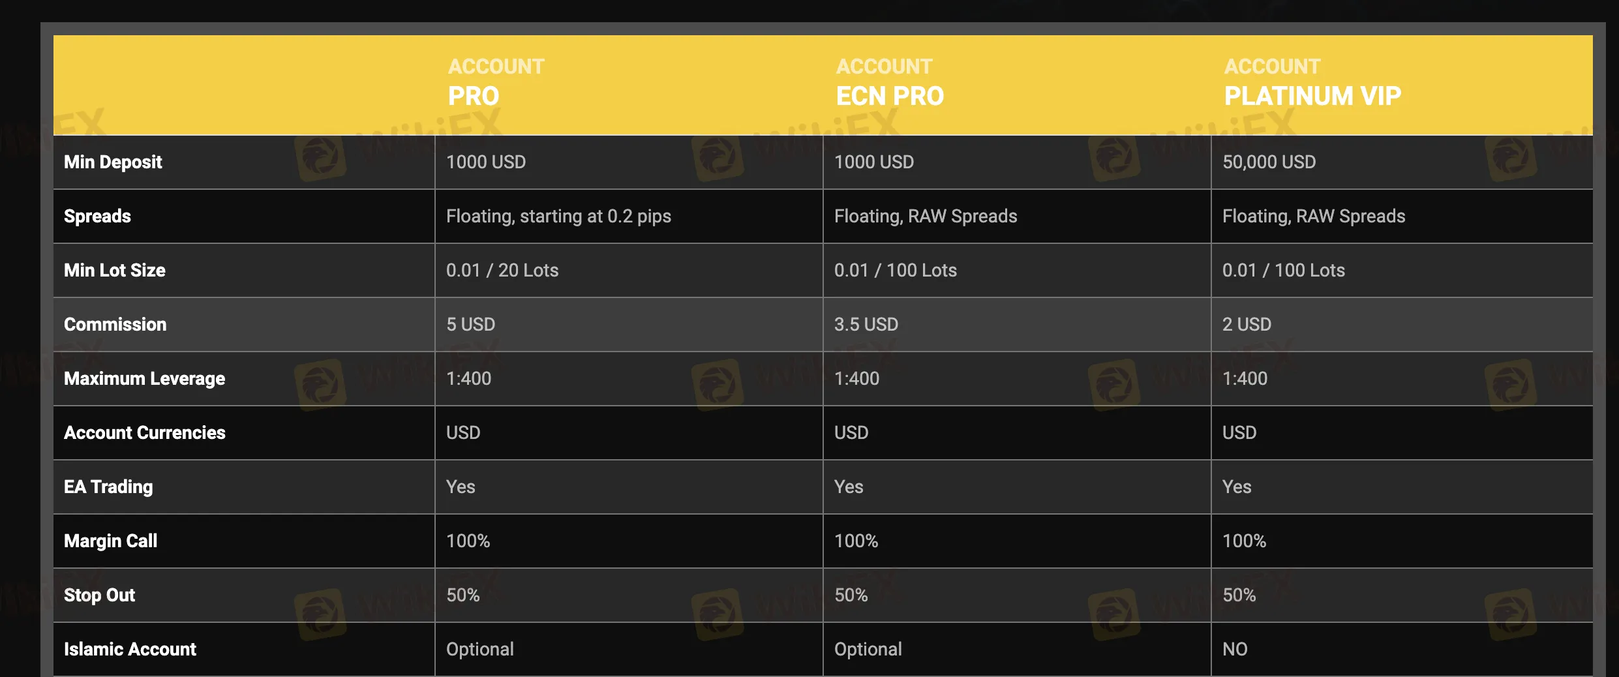Click the Stop Out row label

point(99,595)
